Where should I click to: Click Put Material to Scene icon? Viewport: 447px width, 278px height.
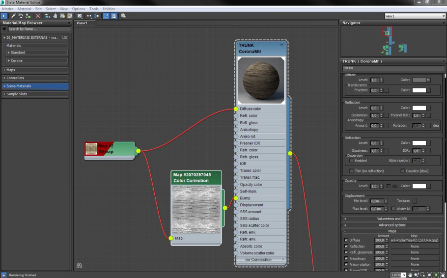point(21,16)
